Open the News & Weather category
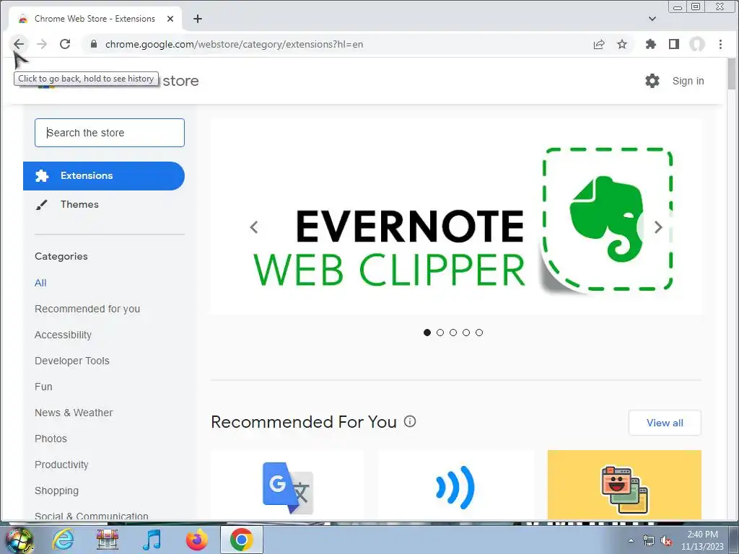The image size is (739, 554). (74, 413)
